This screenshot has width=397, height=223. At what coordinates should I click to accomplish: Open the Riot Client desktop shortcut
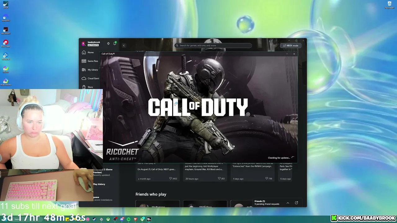(6, 44)
